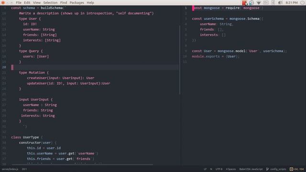306x172 pixels.
Task: Change the 4 Spaces indentation setting
Action: coord(230,169)
